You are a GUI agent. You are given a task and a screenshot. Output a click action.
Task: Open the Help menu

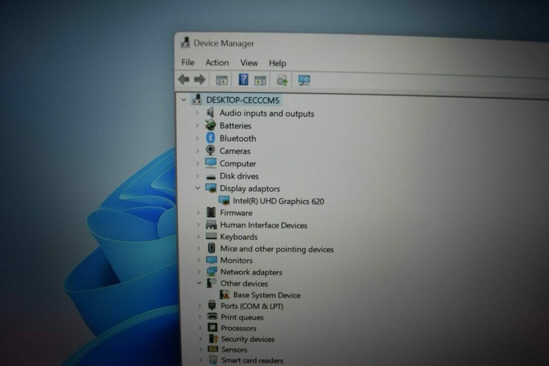pos(277,63)
